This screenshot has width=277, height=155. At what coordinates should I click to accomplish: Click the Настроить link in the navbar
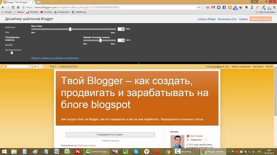coord(258,67)
